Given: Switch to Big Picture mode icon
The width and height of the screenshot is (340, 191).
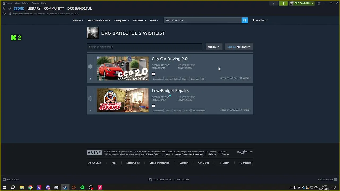Looking at the screenshot, I should pyautogui.click(x=319, y=3).
